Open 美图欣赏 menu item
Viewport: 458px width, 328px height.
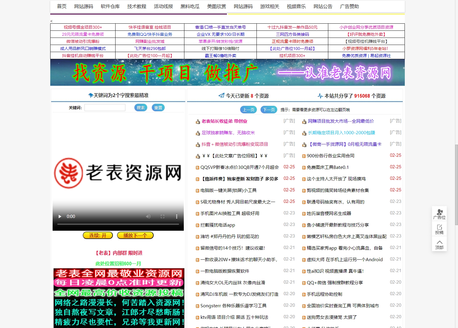click(217, 6)
